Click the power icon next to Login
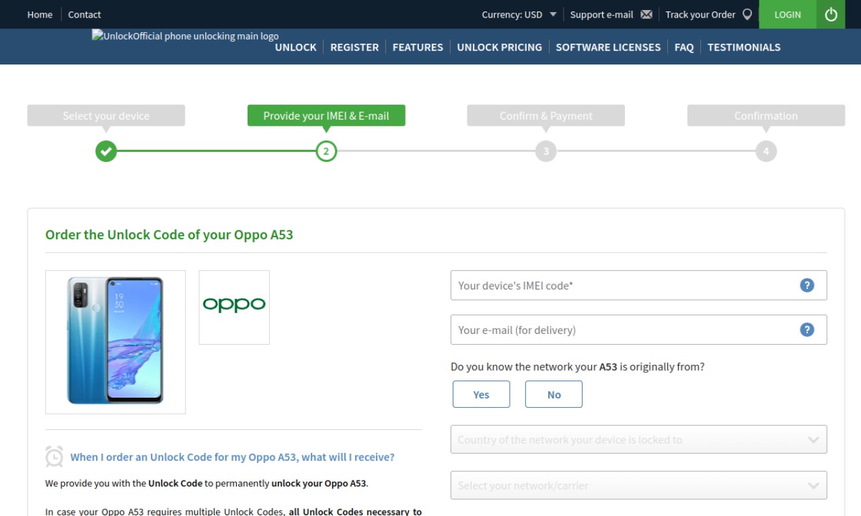This screenshot has width=861, height=516. pos(831,14)
